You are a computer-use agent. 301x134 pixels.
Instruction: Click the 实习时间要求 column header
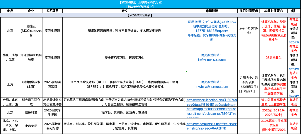pos(248,11)
